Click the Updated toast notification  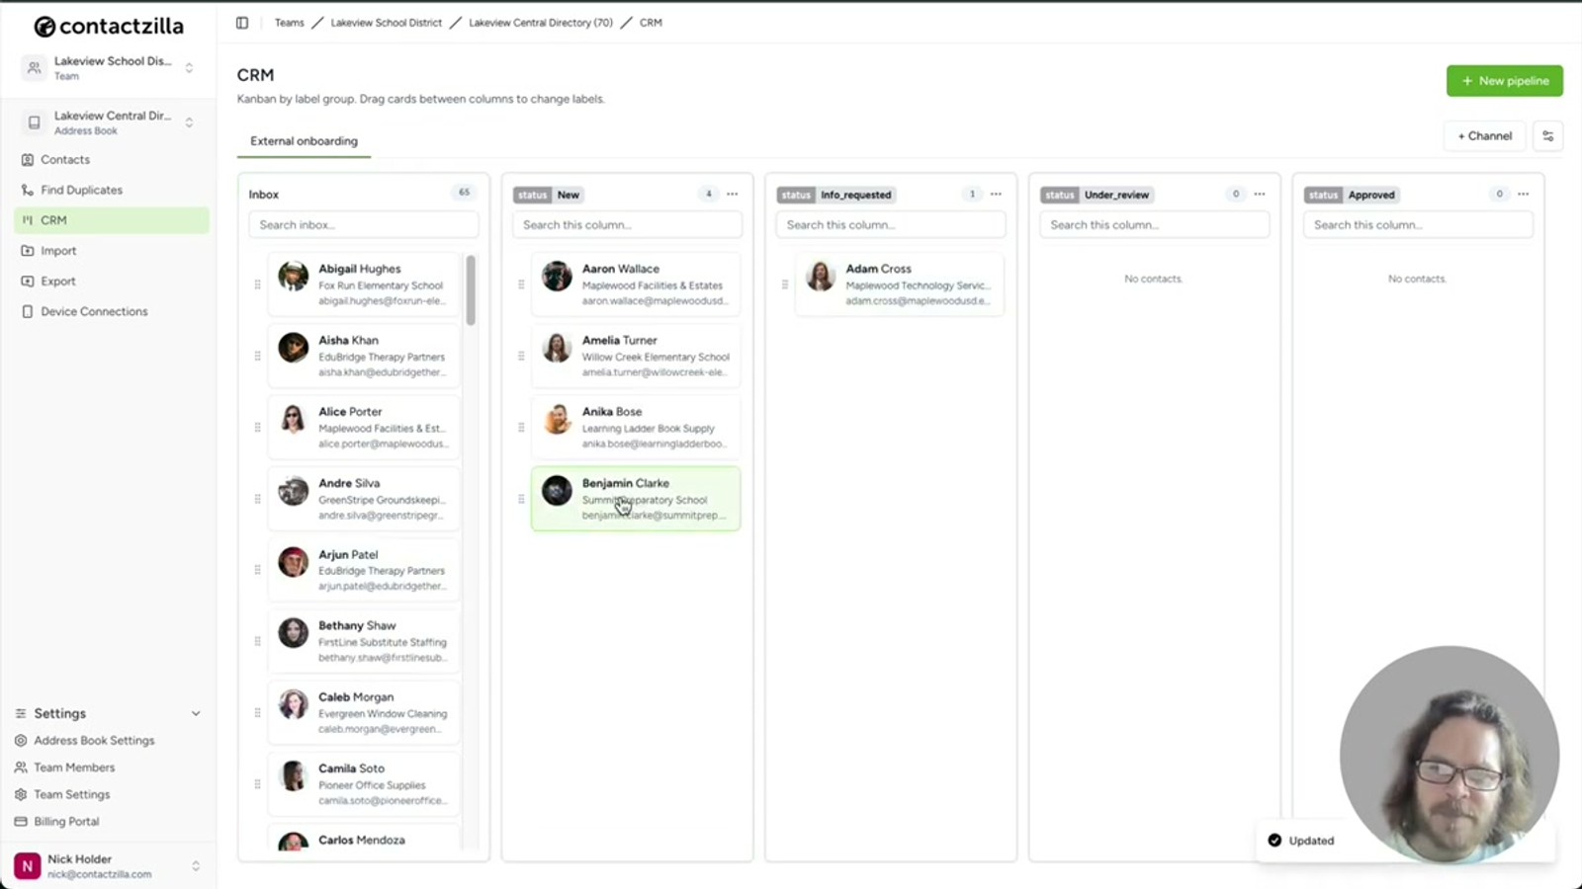coord(1404,841)
